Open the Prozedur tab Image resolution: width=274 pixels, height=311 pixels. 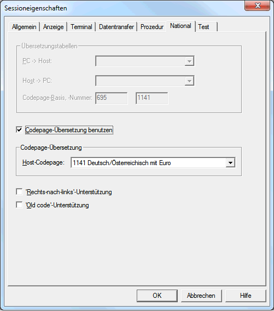(x=152, y=27)
